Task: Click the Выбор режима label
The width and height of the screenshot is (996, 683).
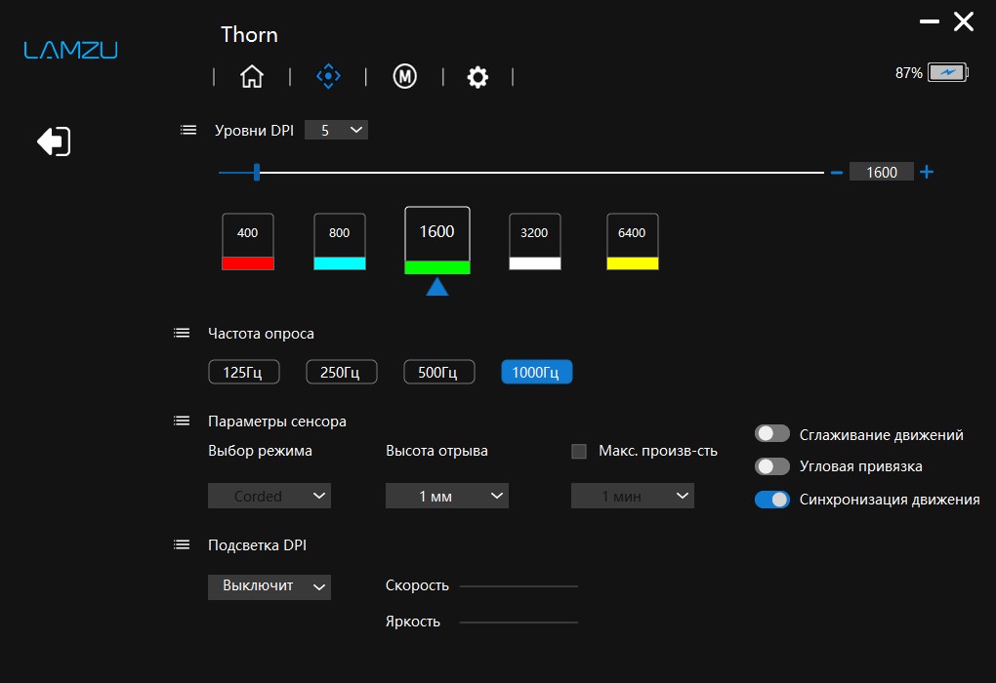Action: pos(260,451)
